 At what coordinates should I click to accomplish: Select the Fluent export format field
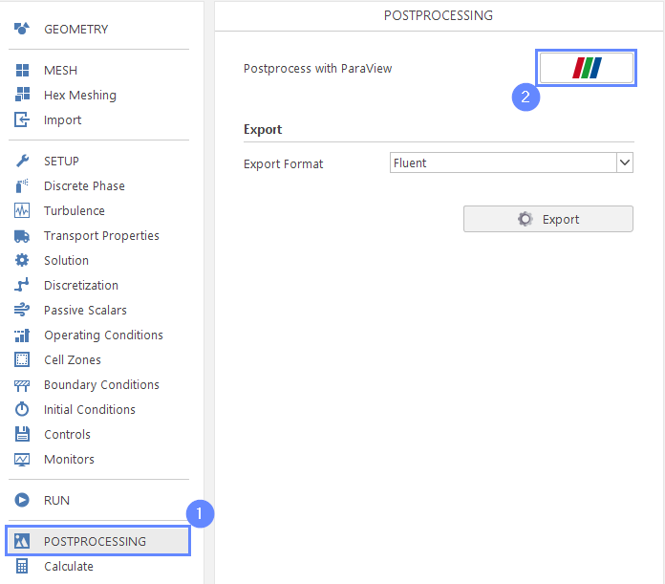[511, 162]
